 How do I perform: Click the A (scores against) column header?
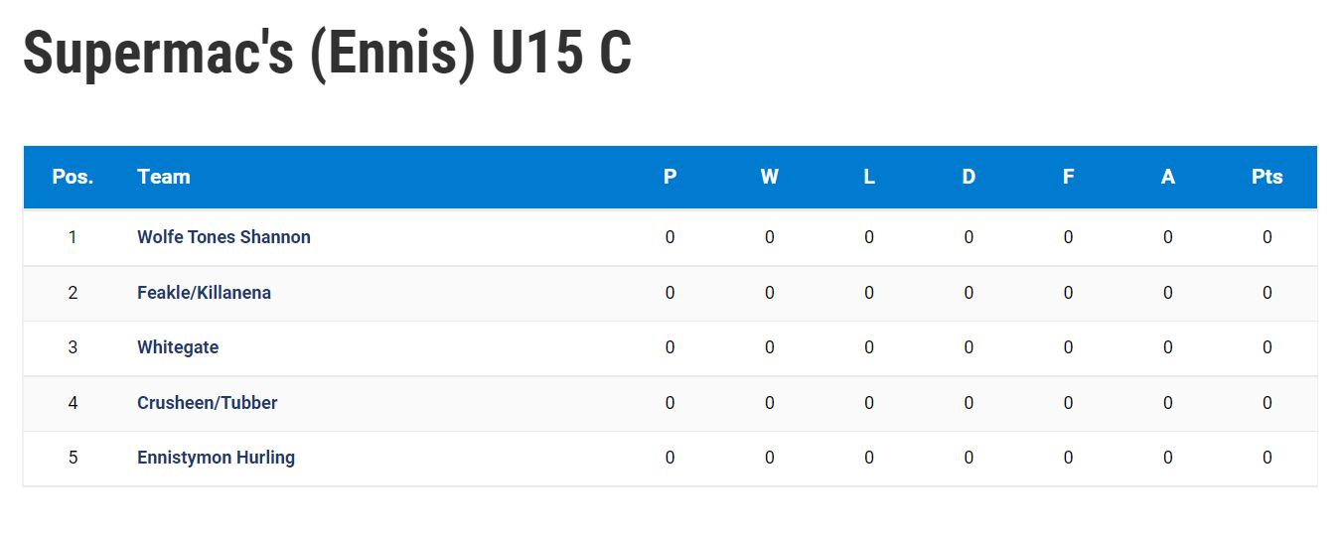coord(1168,177)
